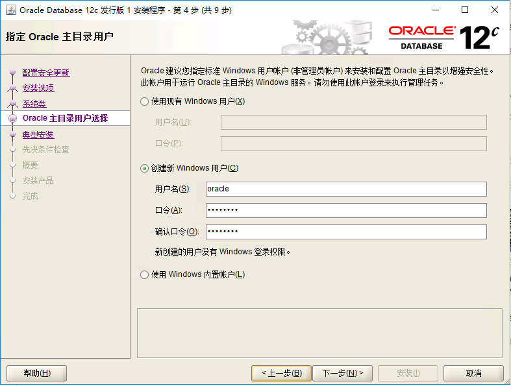Click the Java installer icon in title bar

pyautogui.click(x=11, y=10)
